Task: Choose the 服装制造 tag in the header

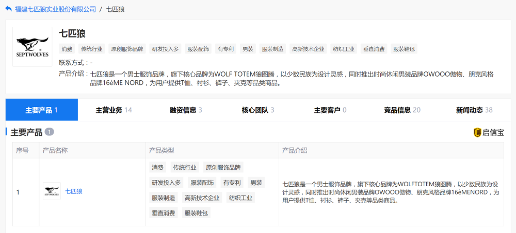Action: coord(273,49)
